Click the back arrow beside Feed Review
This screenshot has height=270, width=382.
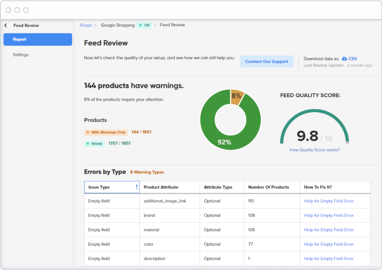(x=6, y=25)
